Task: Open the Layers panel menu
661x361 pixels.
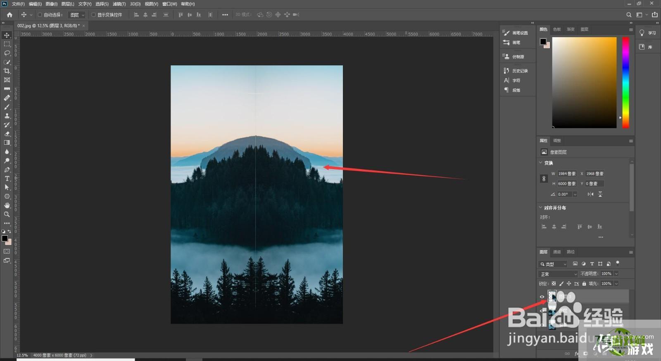Action: click(x=631, y=252)
